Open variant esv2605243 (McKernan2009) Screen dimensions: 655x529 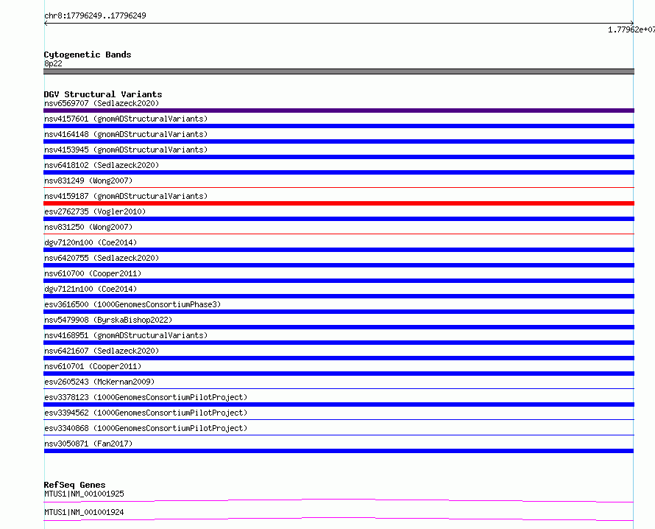[99, 382]
